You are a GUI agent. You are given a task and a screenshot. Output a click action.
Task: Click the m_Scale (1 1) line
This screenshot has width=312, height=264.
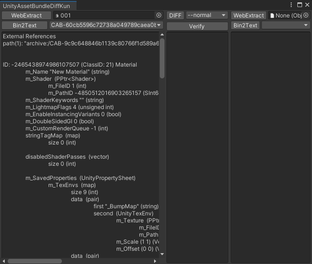(138, 242)
